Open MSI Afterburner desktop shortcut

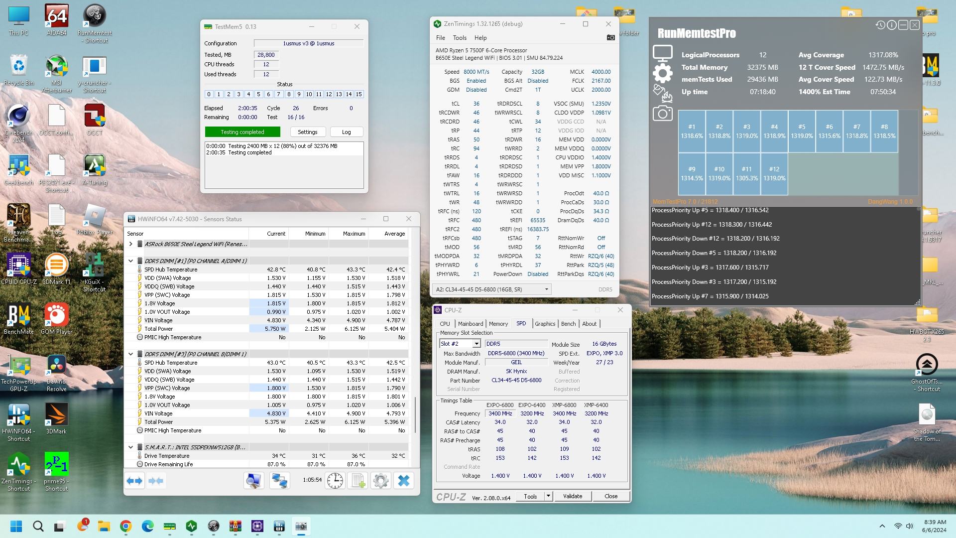(57, 74)
